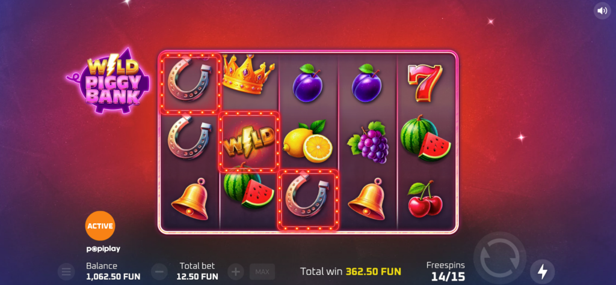This screenshot has width=616, height=285.
Task: Click the Wild Piggy Bank logo
Action: (x=109, y=80)
